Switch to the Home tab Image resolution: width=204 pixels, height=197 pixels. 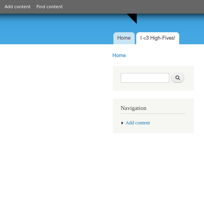coord(124,38)
